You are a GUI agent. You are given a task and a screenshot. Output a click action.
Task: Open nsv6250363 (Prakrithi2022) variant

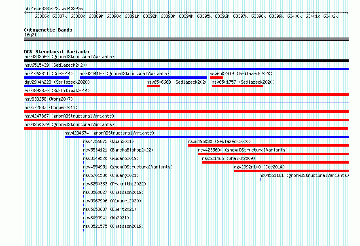[x=114, y=184]
